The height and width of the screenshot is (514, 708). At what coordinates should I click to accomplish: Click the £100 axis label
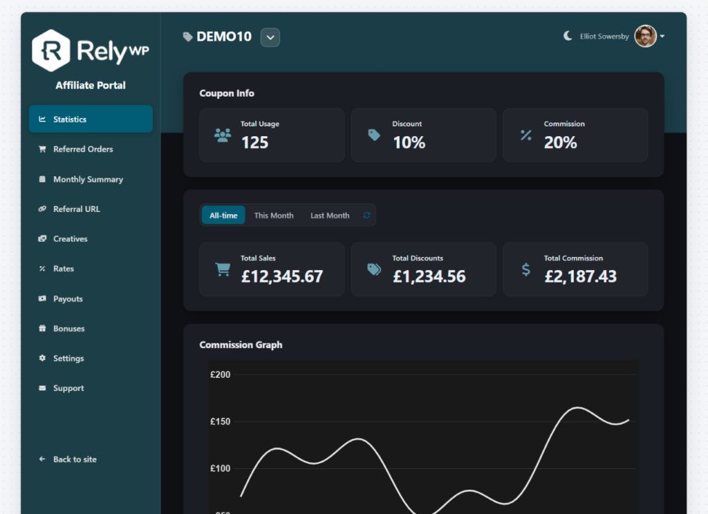point(220,468)
